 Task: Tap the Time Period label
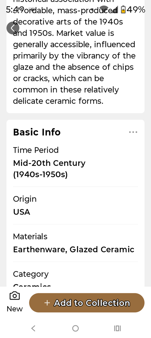tap(36, 150)
